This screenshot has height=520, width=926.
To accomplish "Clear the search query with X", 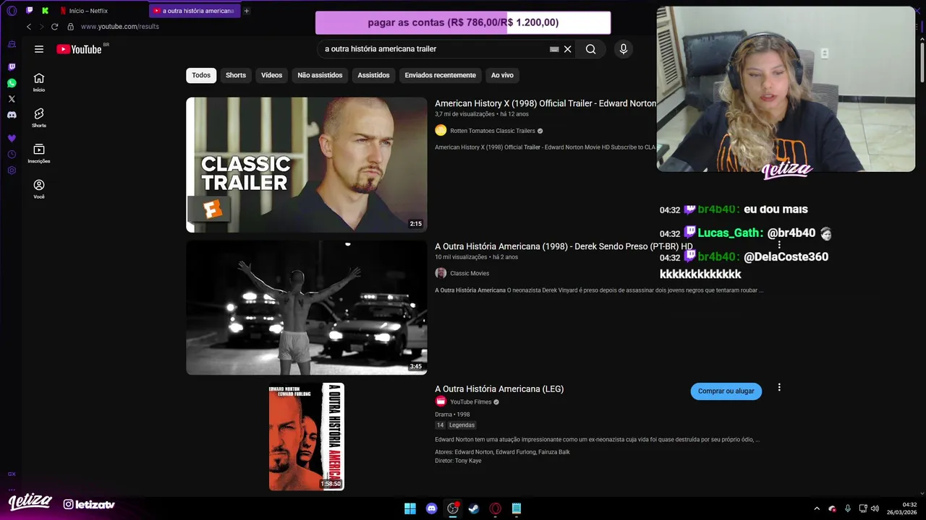I will 568,49.
